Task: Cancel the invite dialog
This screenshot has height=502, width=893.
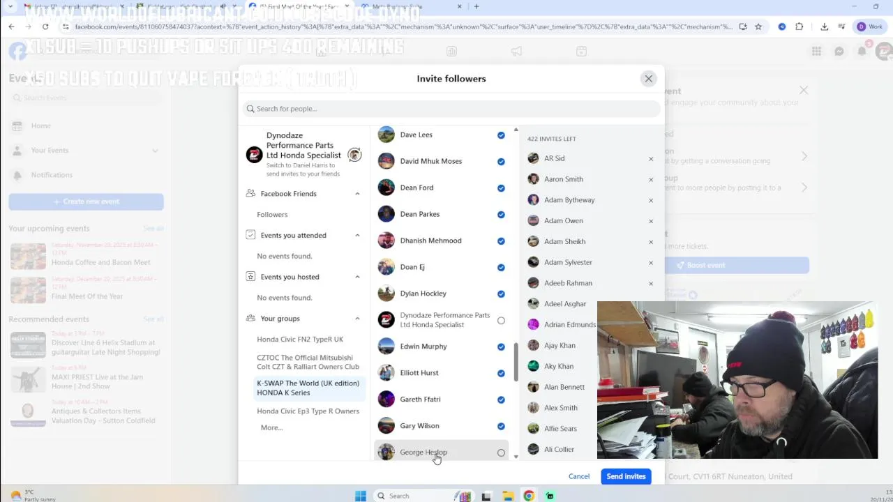Action: 578,476
